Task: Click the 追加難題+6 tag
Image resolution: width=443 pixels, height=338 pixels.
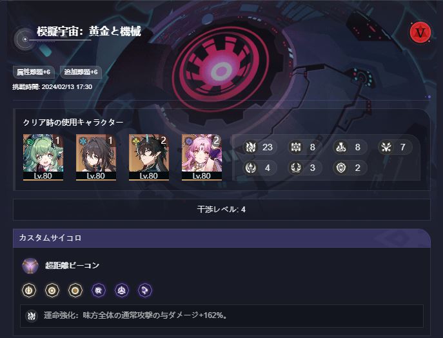Action: (81, 72)
